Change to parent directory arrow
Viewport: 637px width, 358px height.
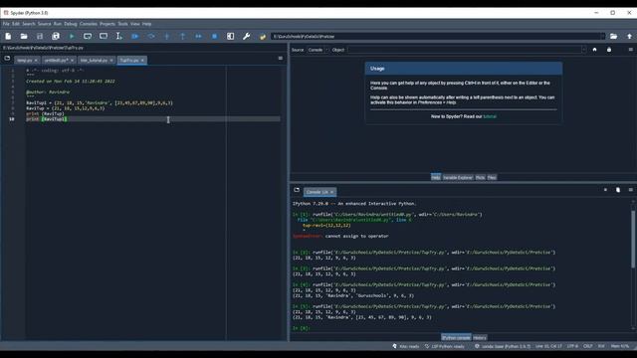coord(629,36)
